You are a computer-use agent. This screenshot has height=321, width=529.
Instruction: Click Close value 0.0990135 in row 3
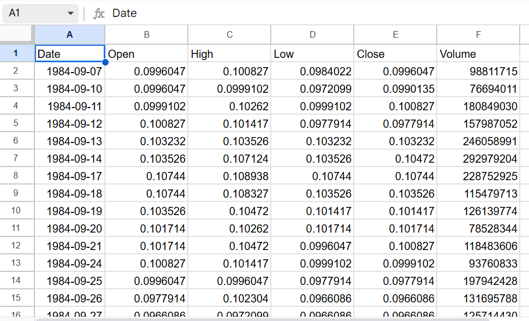coord(395,88)
